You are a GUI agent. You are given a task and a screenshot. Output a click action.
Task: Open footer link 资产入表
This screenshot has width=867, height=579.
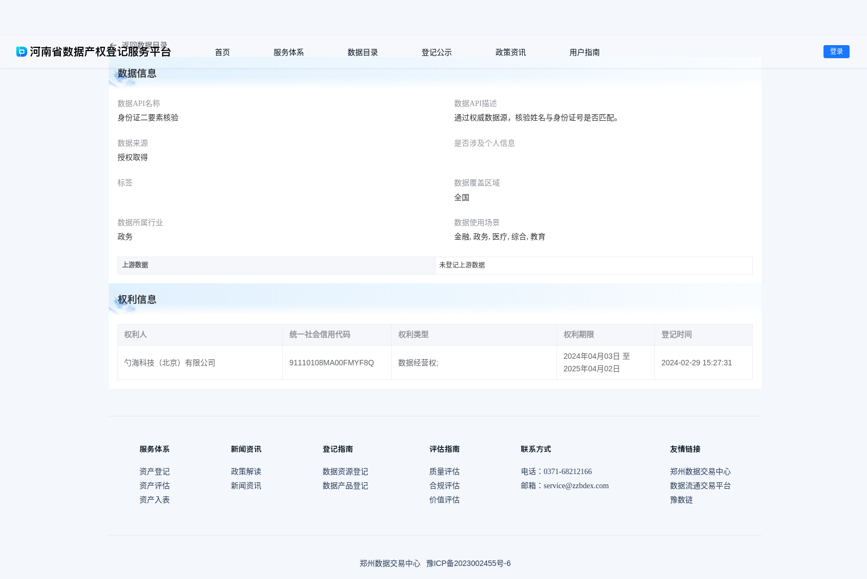pyautogui.click(x=154, y=500)
